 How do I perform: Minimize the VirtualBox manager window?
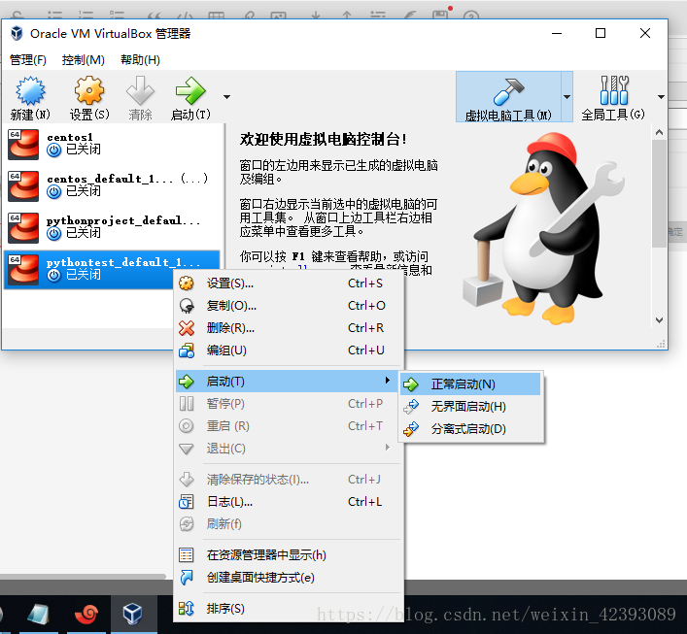click(557, 33)
